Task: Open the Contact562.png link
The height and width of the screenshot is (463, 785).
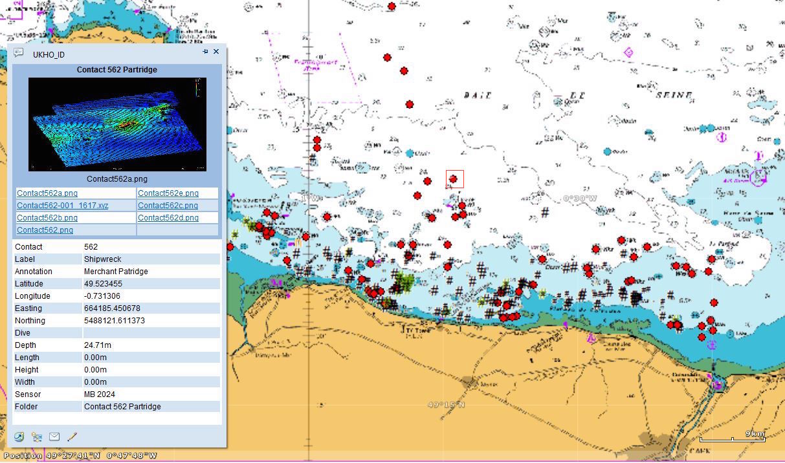Action: 45,230
